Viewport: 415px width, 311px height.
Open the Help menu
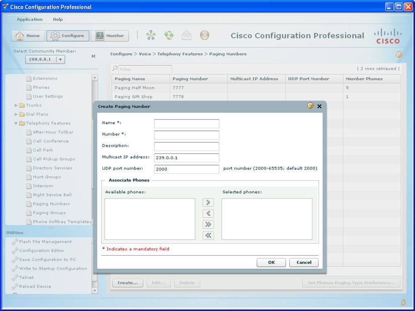click(57, 19)
